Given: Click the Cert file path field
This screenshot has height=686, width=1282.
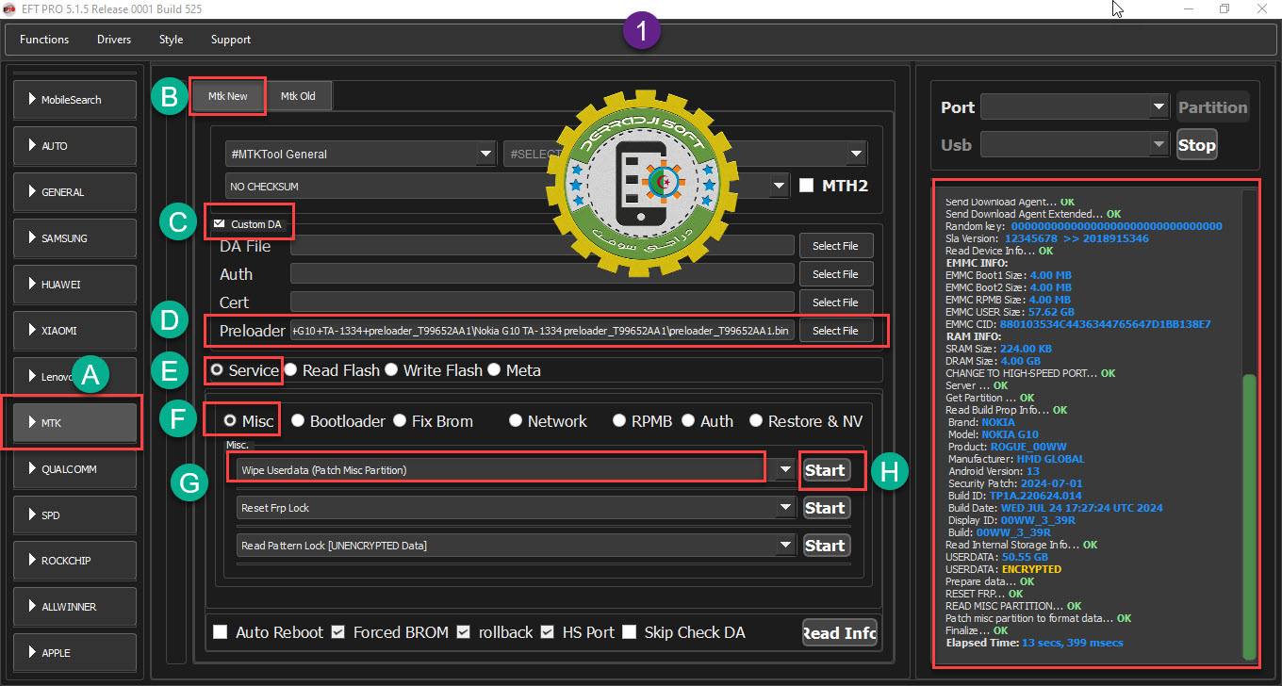Looking at the screenshot, I should coord(542,302).
